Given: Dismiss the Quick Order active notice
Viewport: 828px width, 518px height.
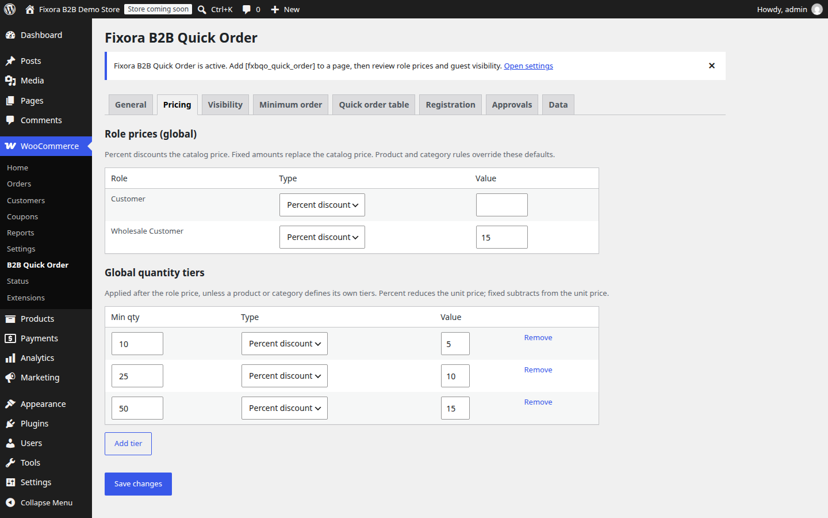Looking at the screenshot, I should (x=712, y=66).
